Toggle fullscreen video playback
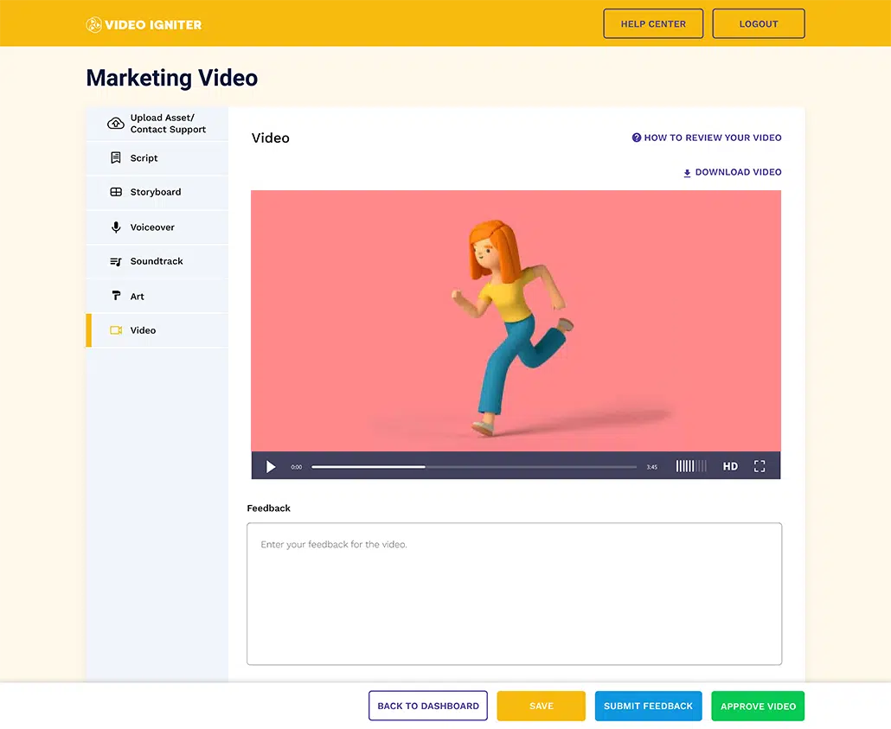891x729 pixels. (760, 466)
